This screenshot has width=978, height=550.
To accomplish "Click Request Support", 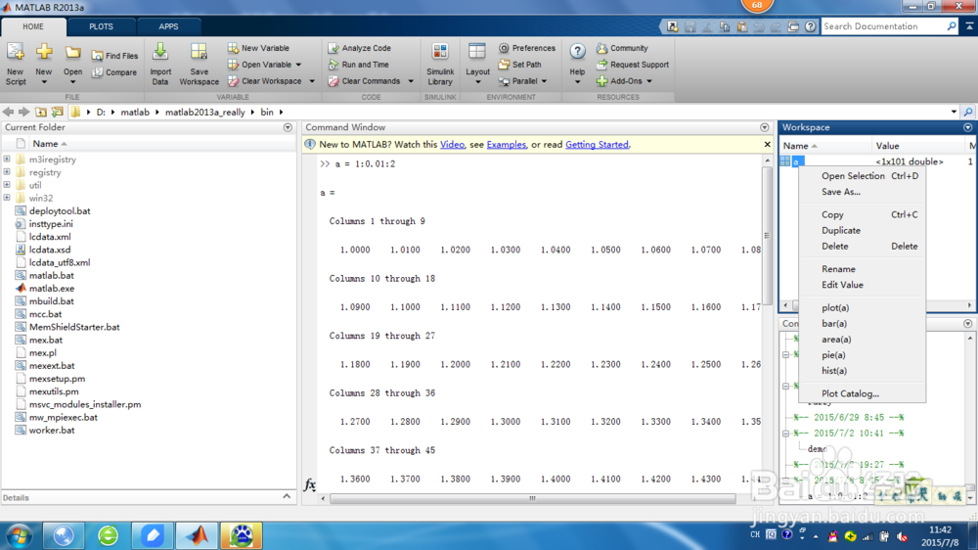I will tap(633, 65).
